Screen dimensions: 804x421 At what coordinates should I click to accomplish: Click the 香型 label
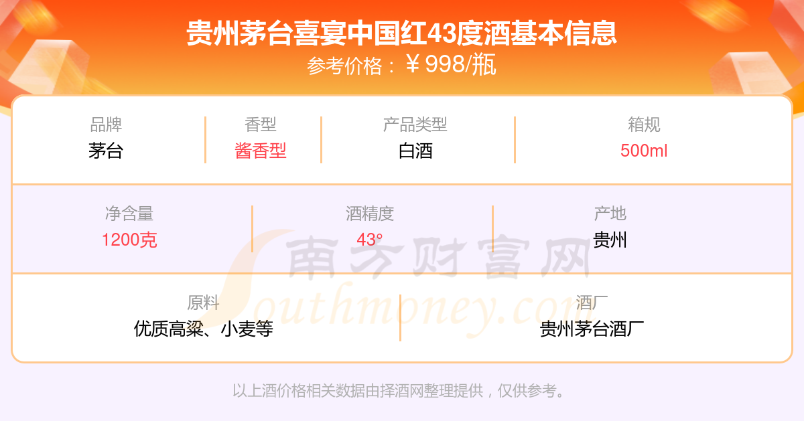pos(261,124)
